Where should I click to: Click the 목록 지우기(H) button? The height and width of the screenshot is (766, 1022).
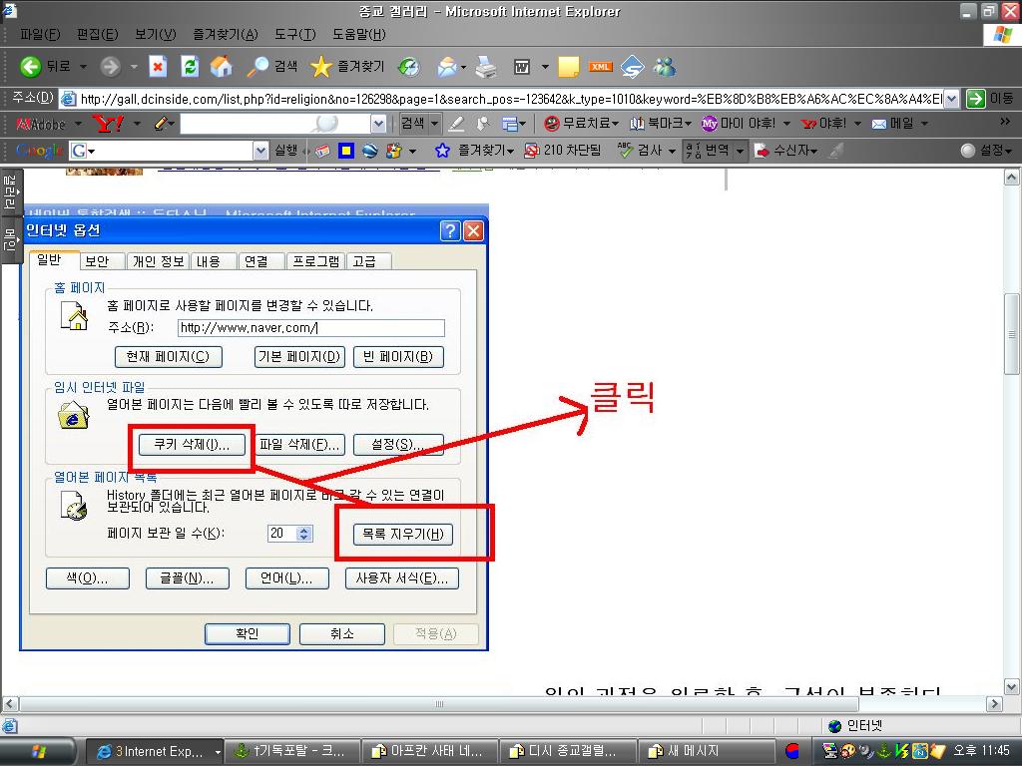pos(403,535)
